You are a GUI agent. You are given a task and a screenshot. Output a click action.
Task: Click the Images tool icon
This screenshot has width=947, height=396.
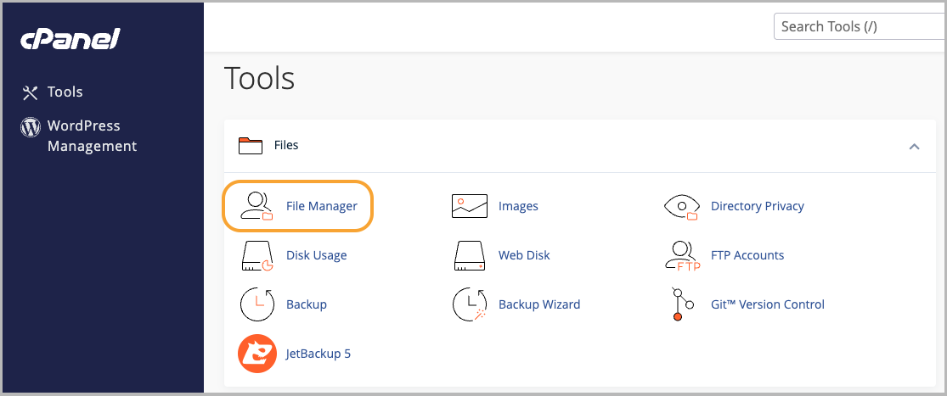pyautogui.click(x=470, y=206)
